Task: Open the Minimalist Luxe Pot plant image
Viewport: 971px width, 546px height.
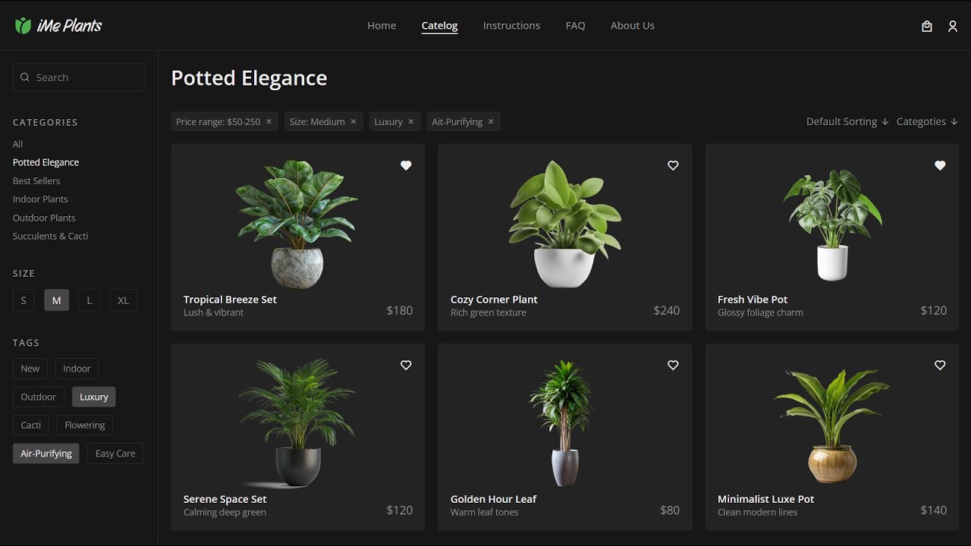Action: [x=832, y=425]
